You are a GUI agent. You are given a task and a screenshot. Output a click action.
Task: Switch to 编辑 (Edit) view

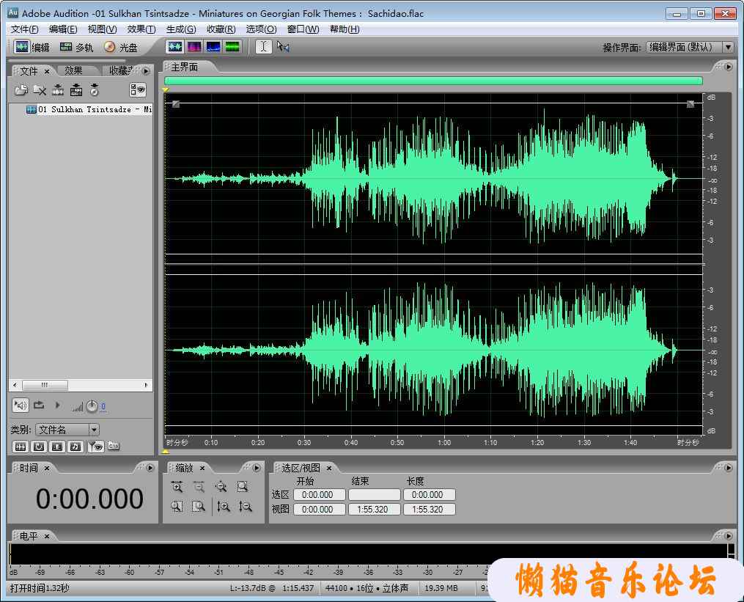point(32,47)
